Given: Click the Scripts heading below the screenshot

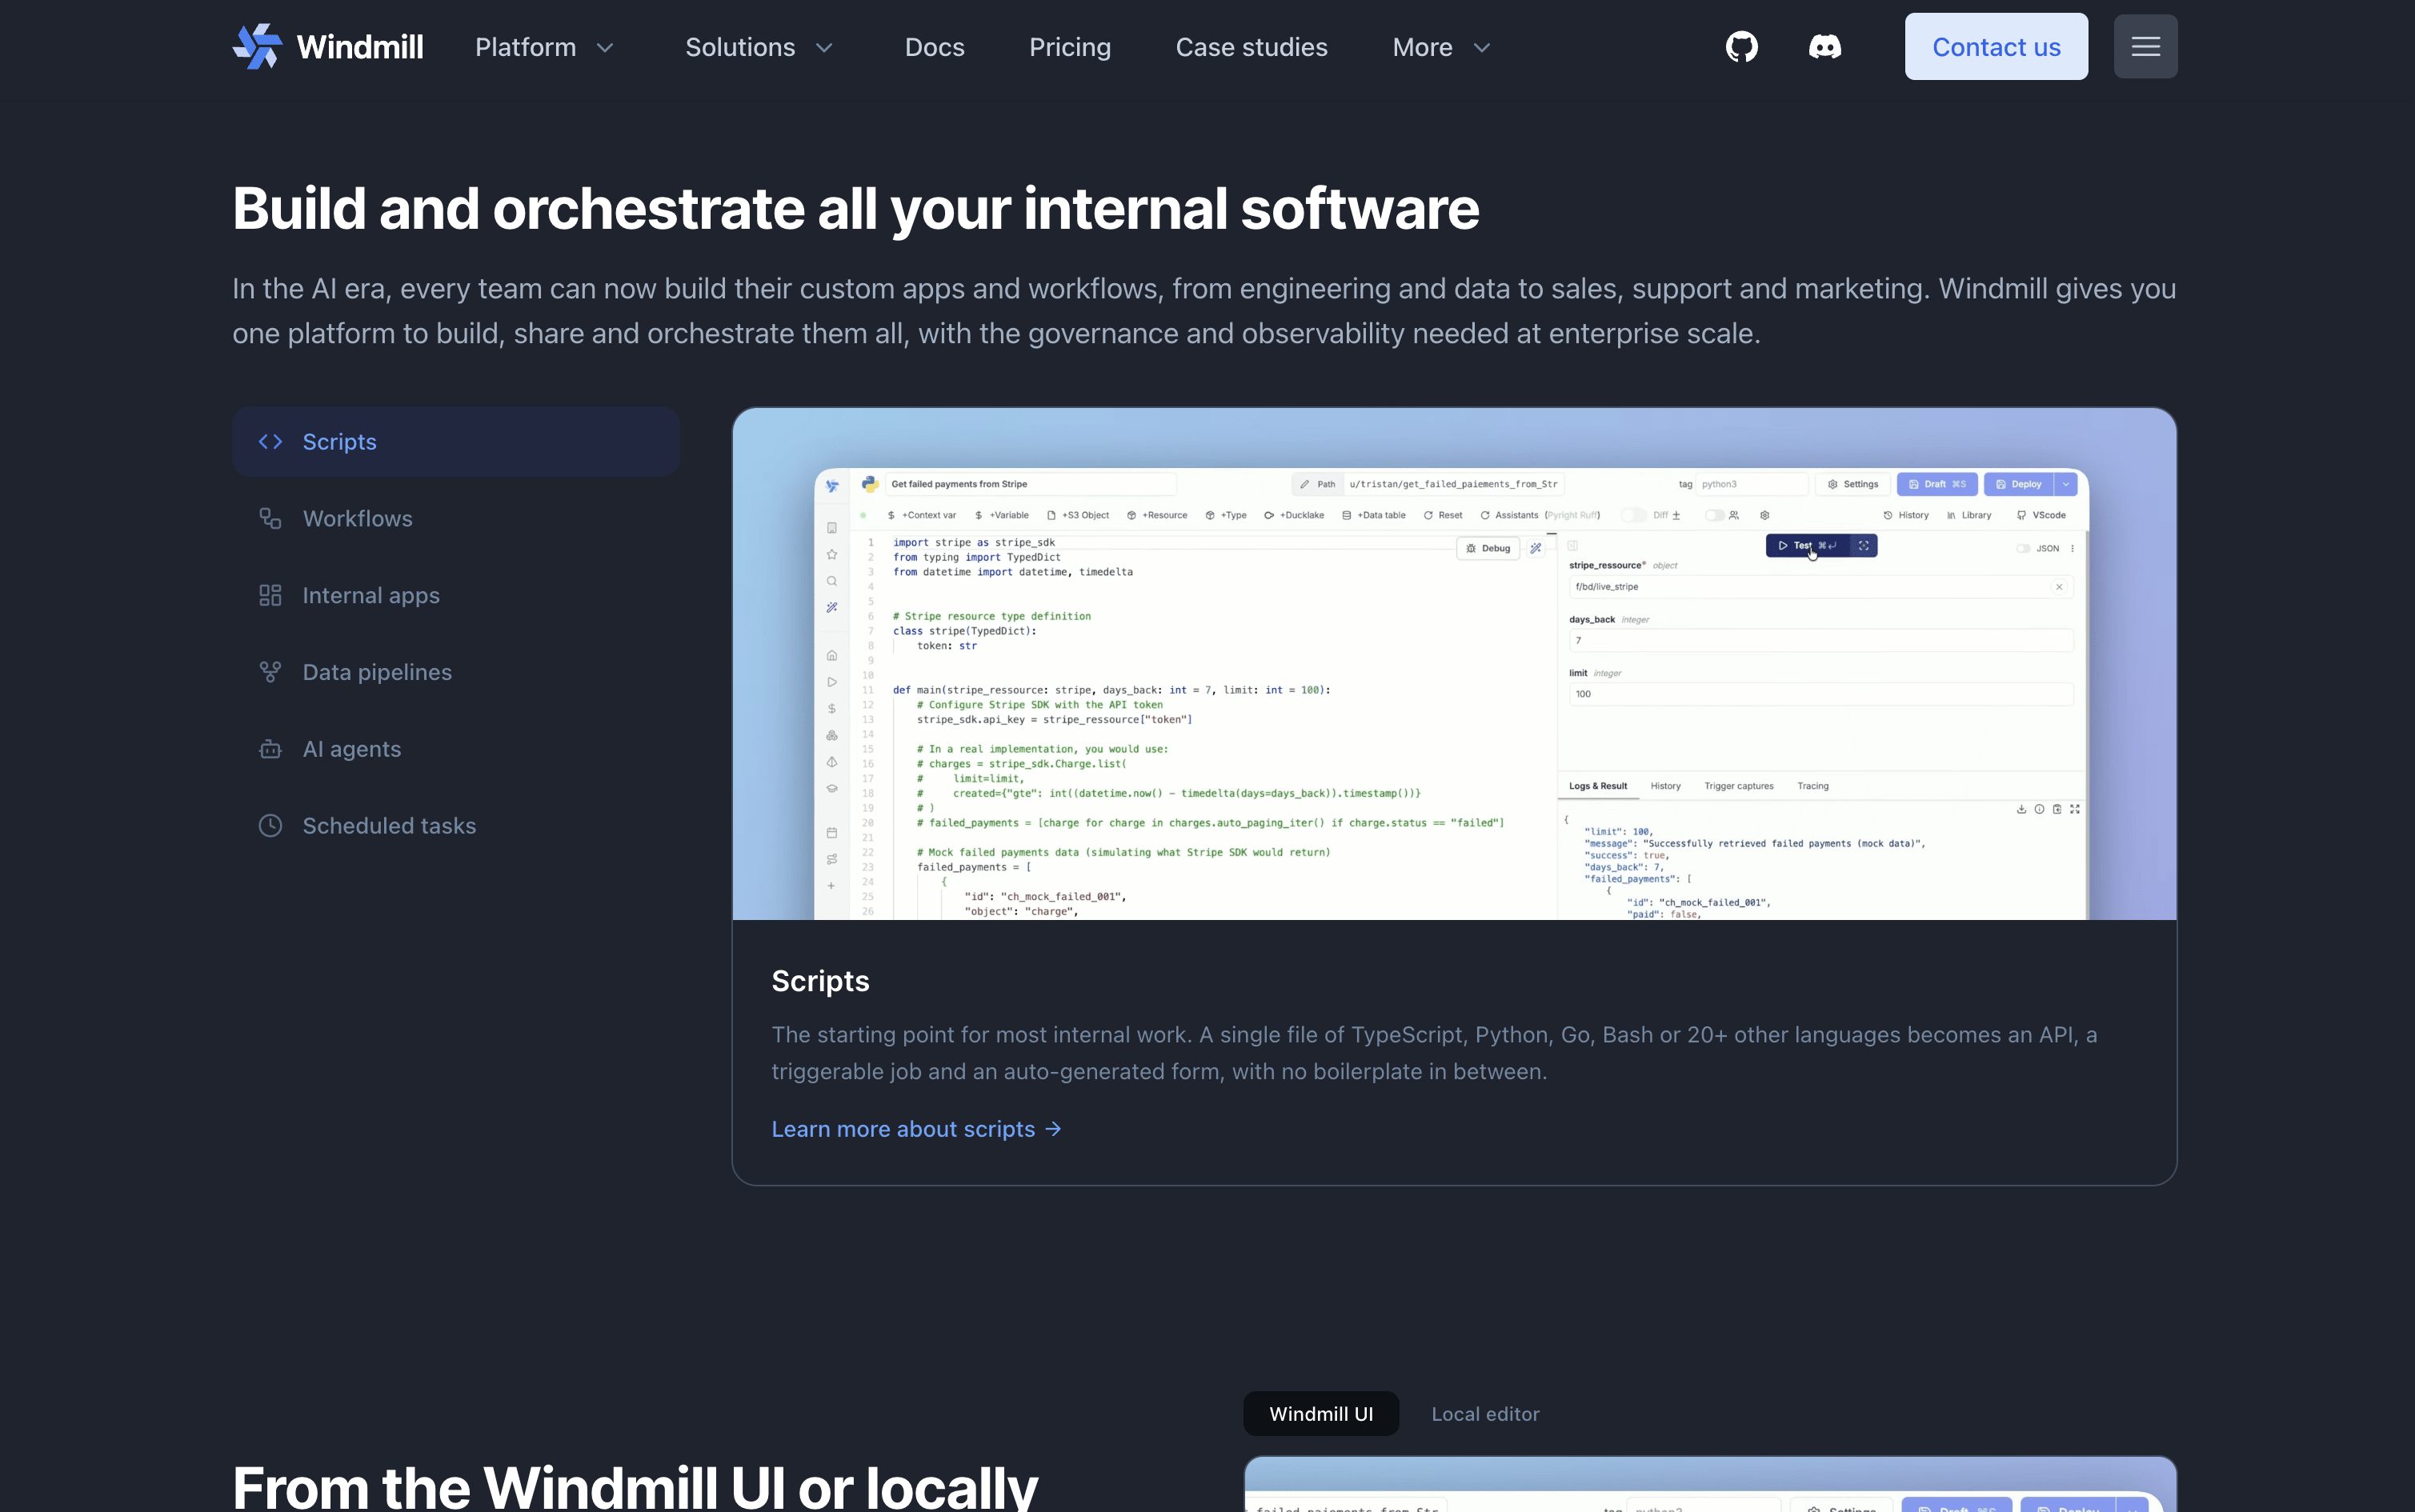Looking at the screenshot, I should (820, 981).
